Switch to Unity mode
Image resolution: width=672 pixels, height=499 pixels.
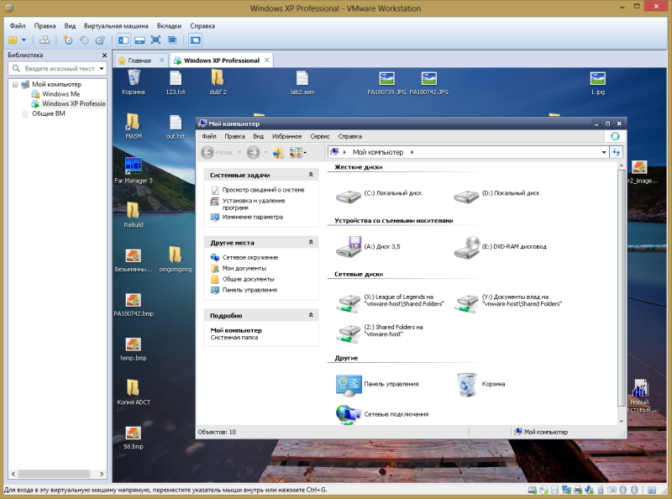(172, 39)
